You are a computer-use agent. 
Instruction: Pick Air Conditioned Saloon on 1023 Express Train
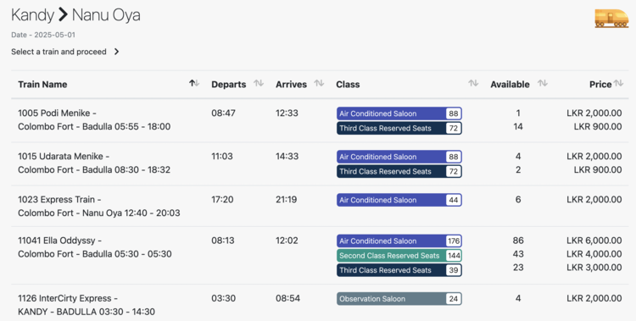(399, 200)
